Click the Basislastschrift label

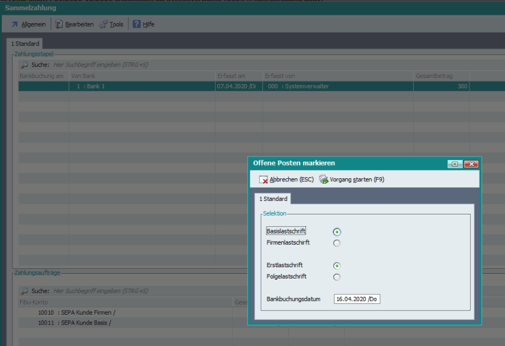(x=286, y=231)
